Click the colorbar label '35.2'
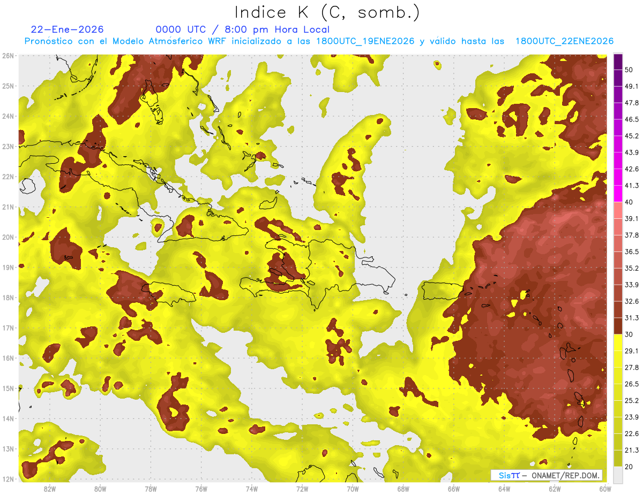This screenshot has width=643, height=496. 632,268
